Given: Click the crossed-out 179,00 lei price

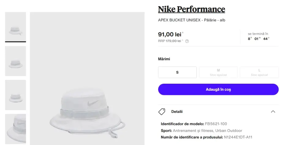Looking at the screenshot, I should (x=173, y=41).
